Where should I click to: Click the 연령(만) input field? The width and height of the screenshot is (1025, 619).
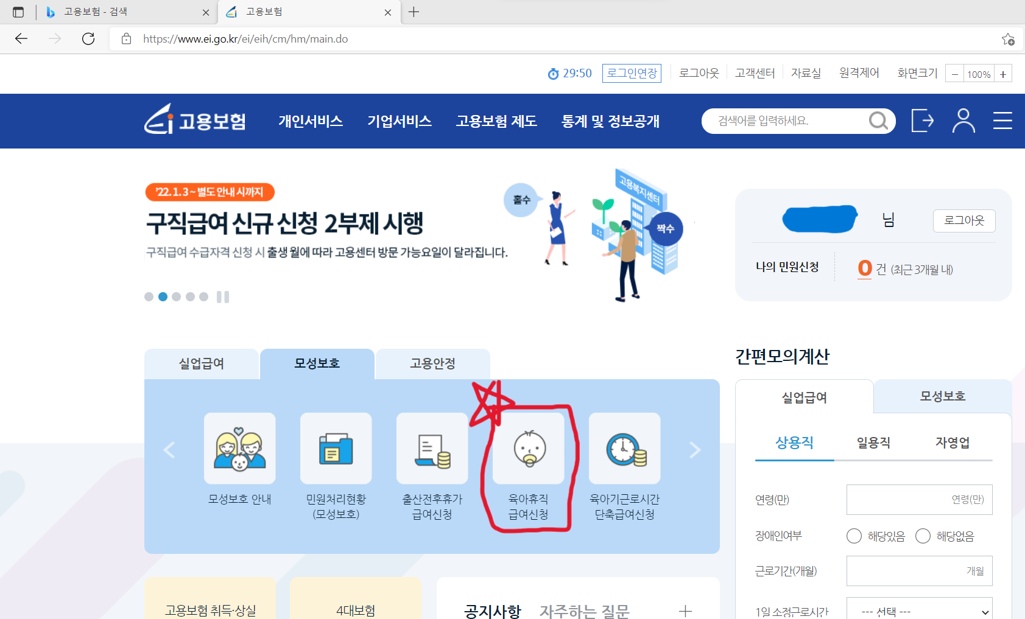[920, 500]
